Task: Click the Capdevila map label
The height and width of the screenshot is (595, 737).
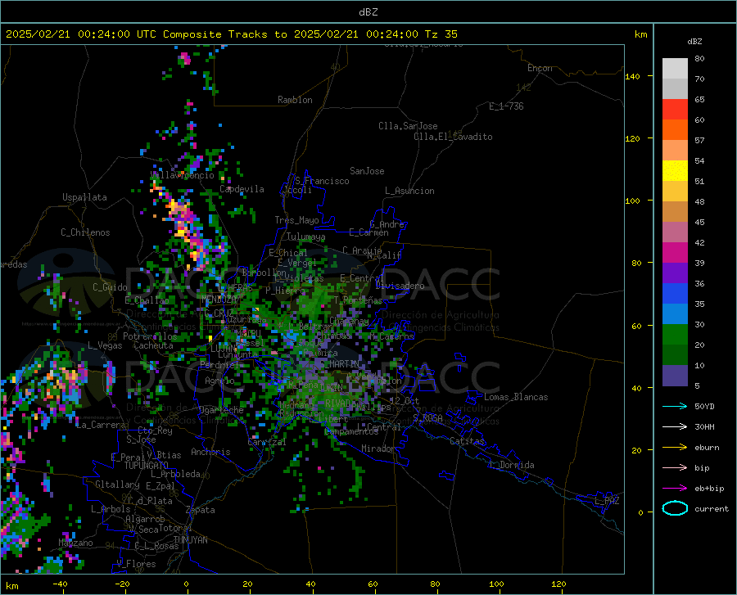Action: tap(242, 189)
